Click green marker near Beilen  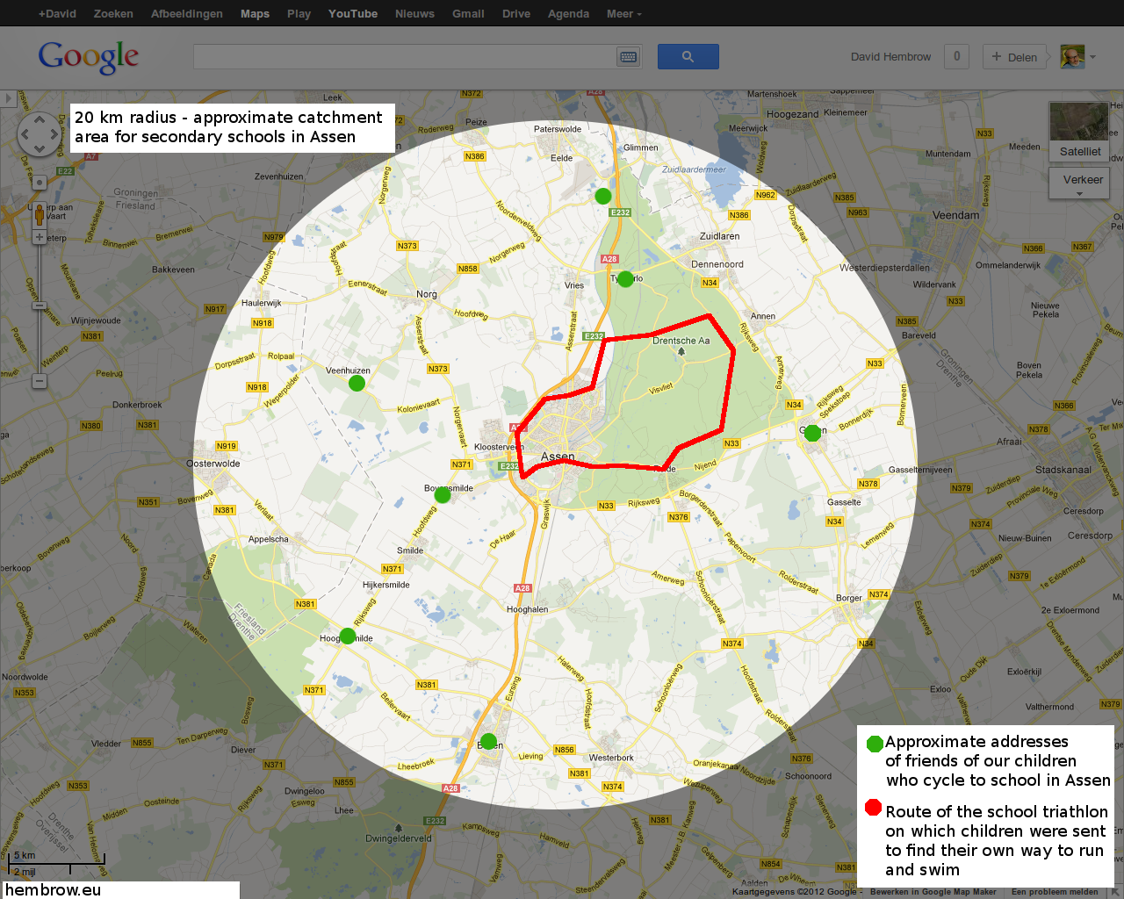(488, 741)
